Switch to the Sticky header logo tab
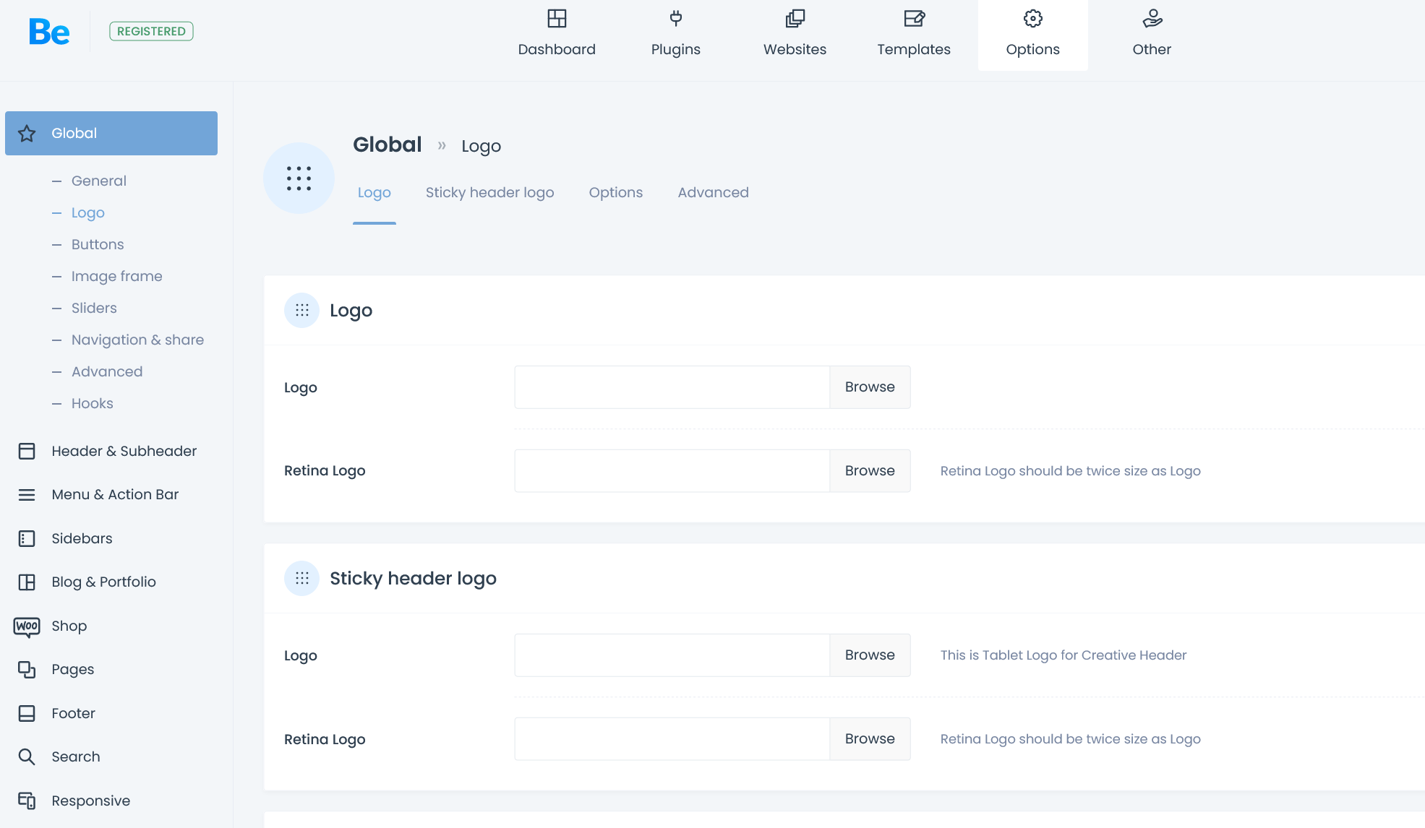 pyautogui.click(x=490, y=192)
